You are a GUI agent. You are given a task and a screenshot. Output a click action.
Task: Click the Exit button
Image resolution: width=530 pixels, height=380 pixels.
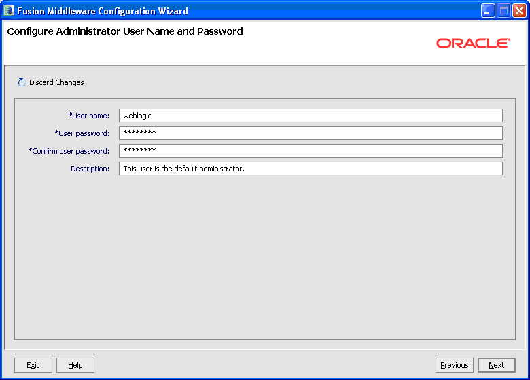tap(33, 365)
